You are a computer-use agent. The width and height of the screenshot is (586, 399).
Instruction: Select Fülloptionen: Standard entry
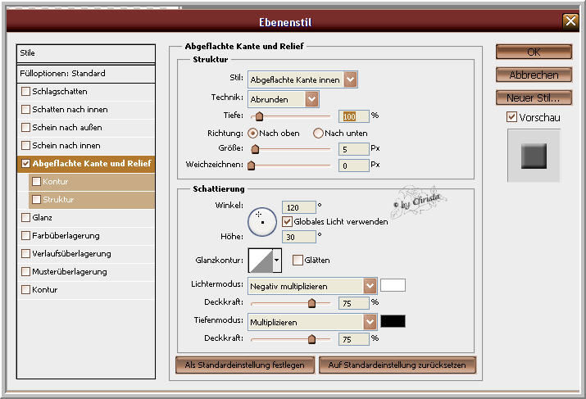pos(86,74)
